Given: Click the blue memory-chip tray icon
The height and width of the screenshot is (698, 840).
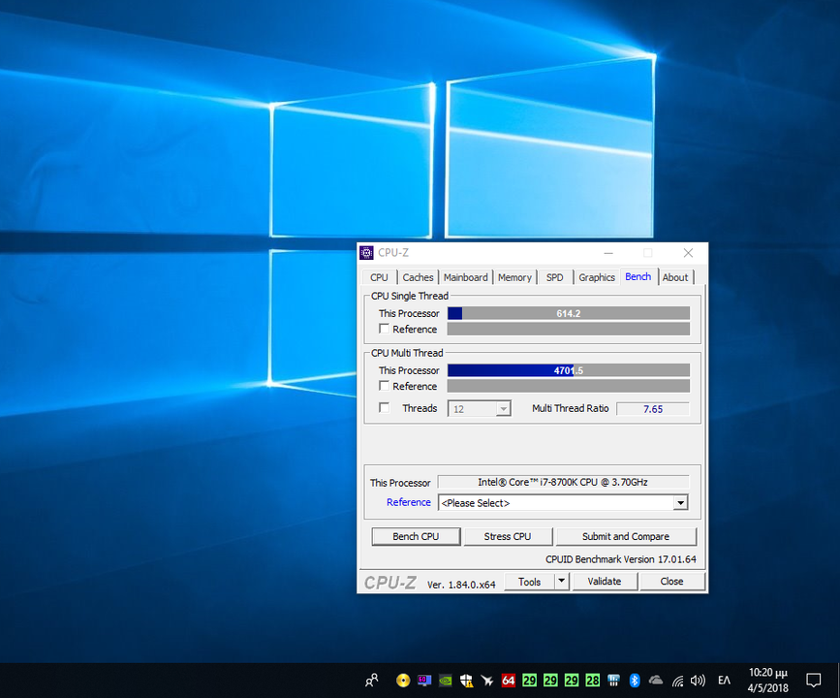Looking at the screenshot, I should tap(613, 681).
